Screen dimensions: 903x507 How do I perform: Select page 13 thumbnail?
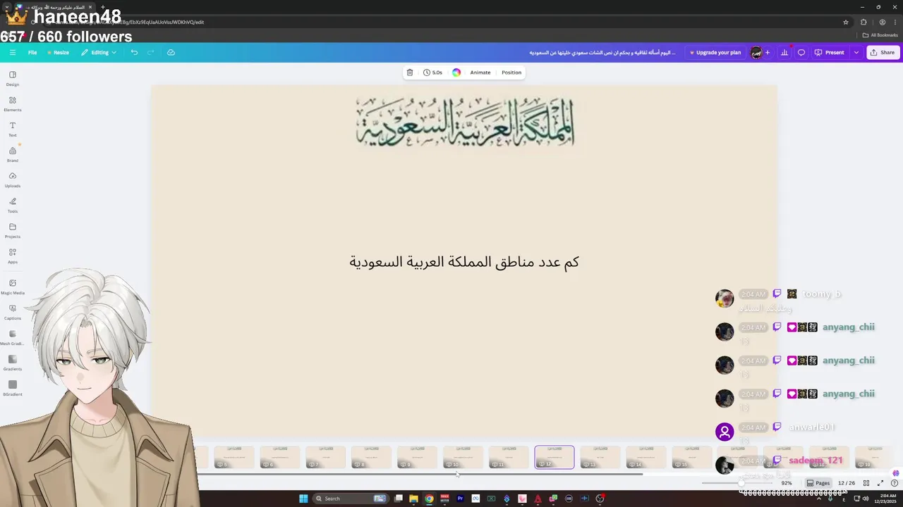point(600,457)
